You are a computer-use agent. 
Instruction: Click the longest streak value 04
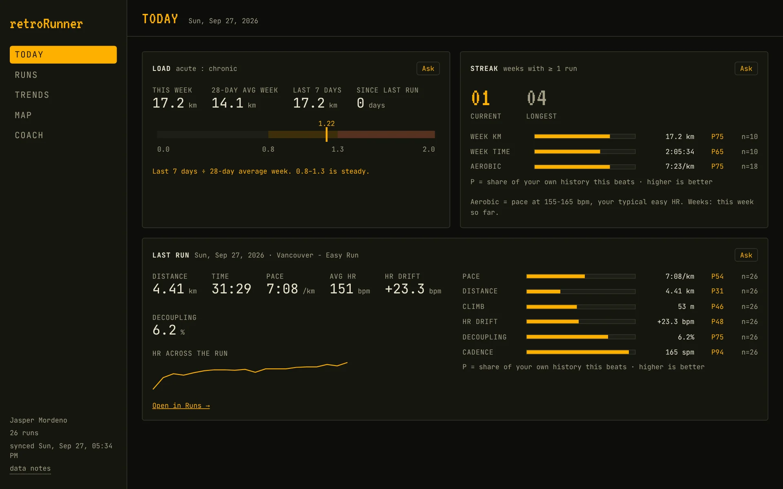537,98
